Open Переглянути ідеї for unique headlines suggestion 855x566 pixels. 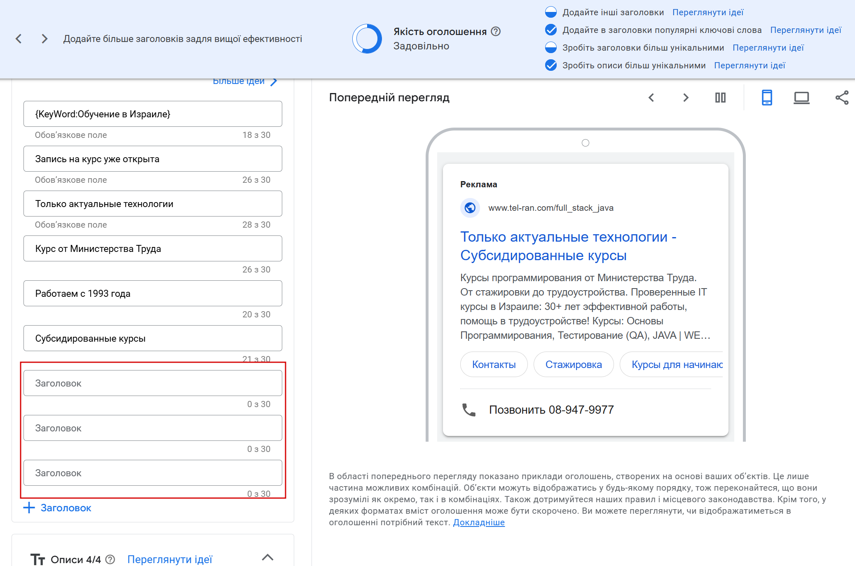(768, 48)
